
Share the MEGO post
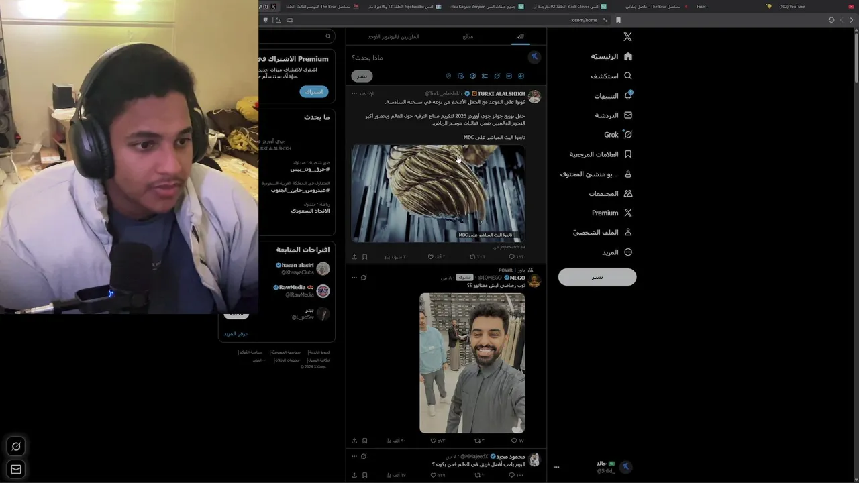pyautogui.click(x=354, y=441)
